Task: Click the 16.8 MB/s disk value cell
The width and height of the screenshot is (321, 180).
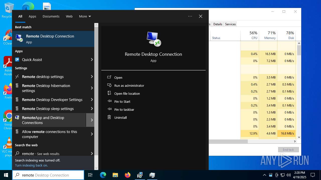Action: 286,133
